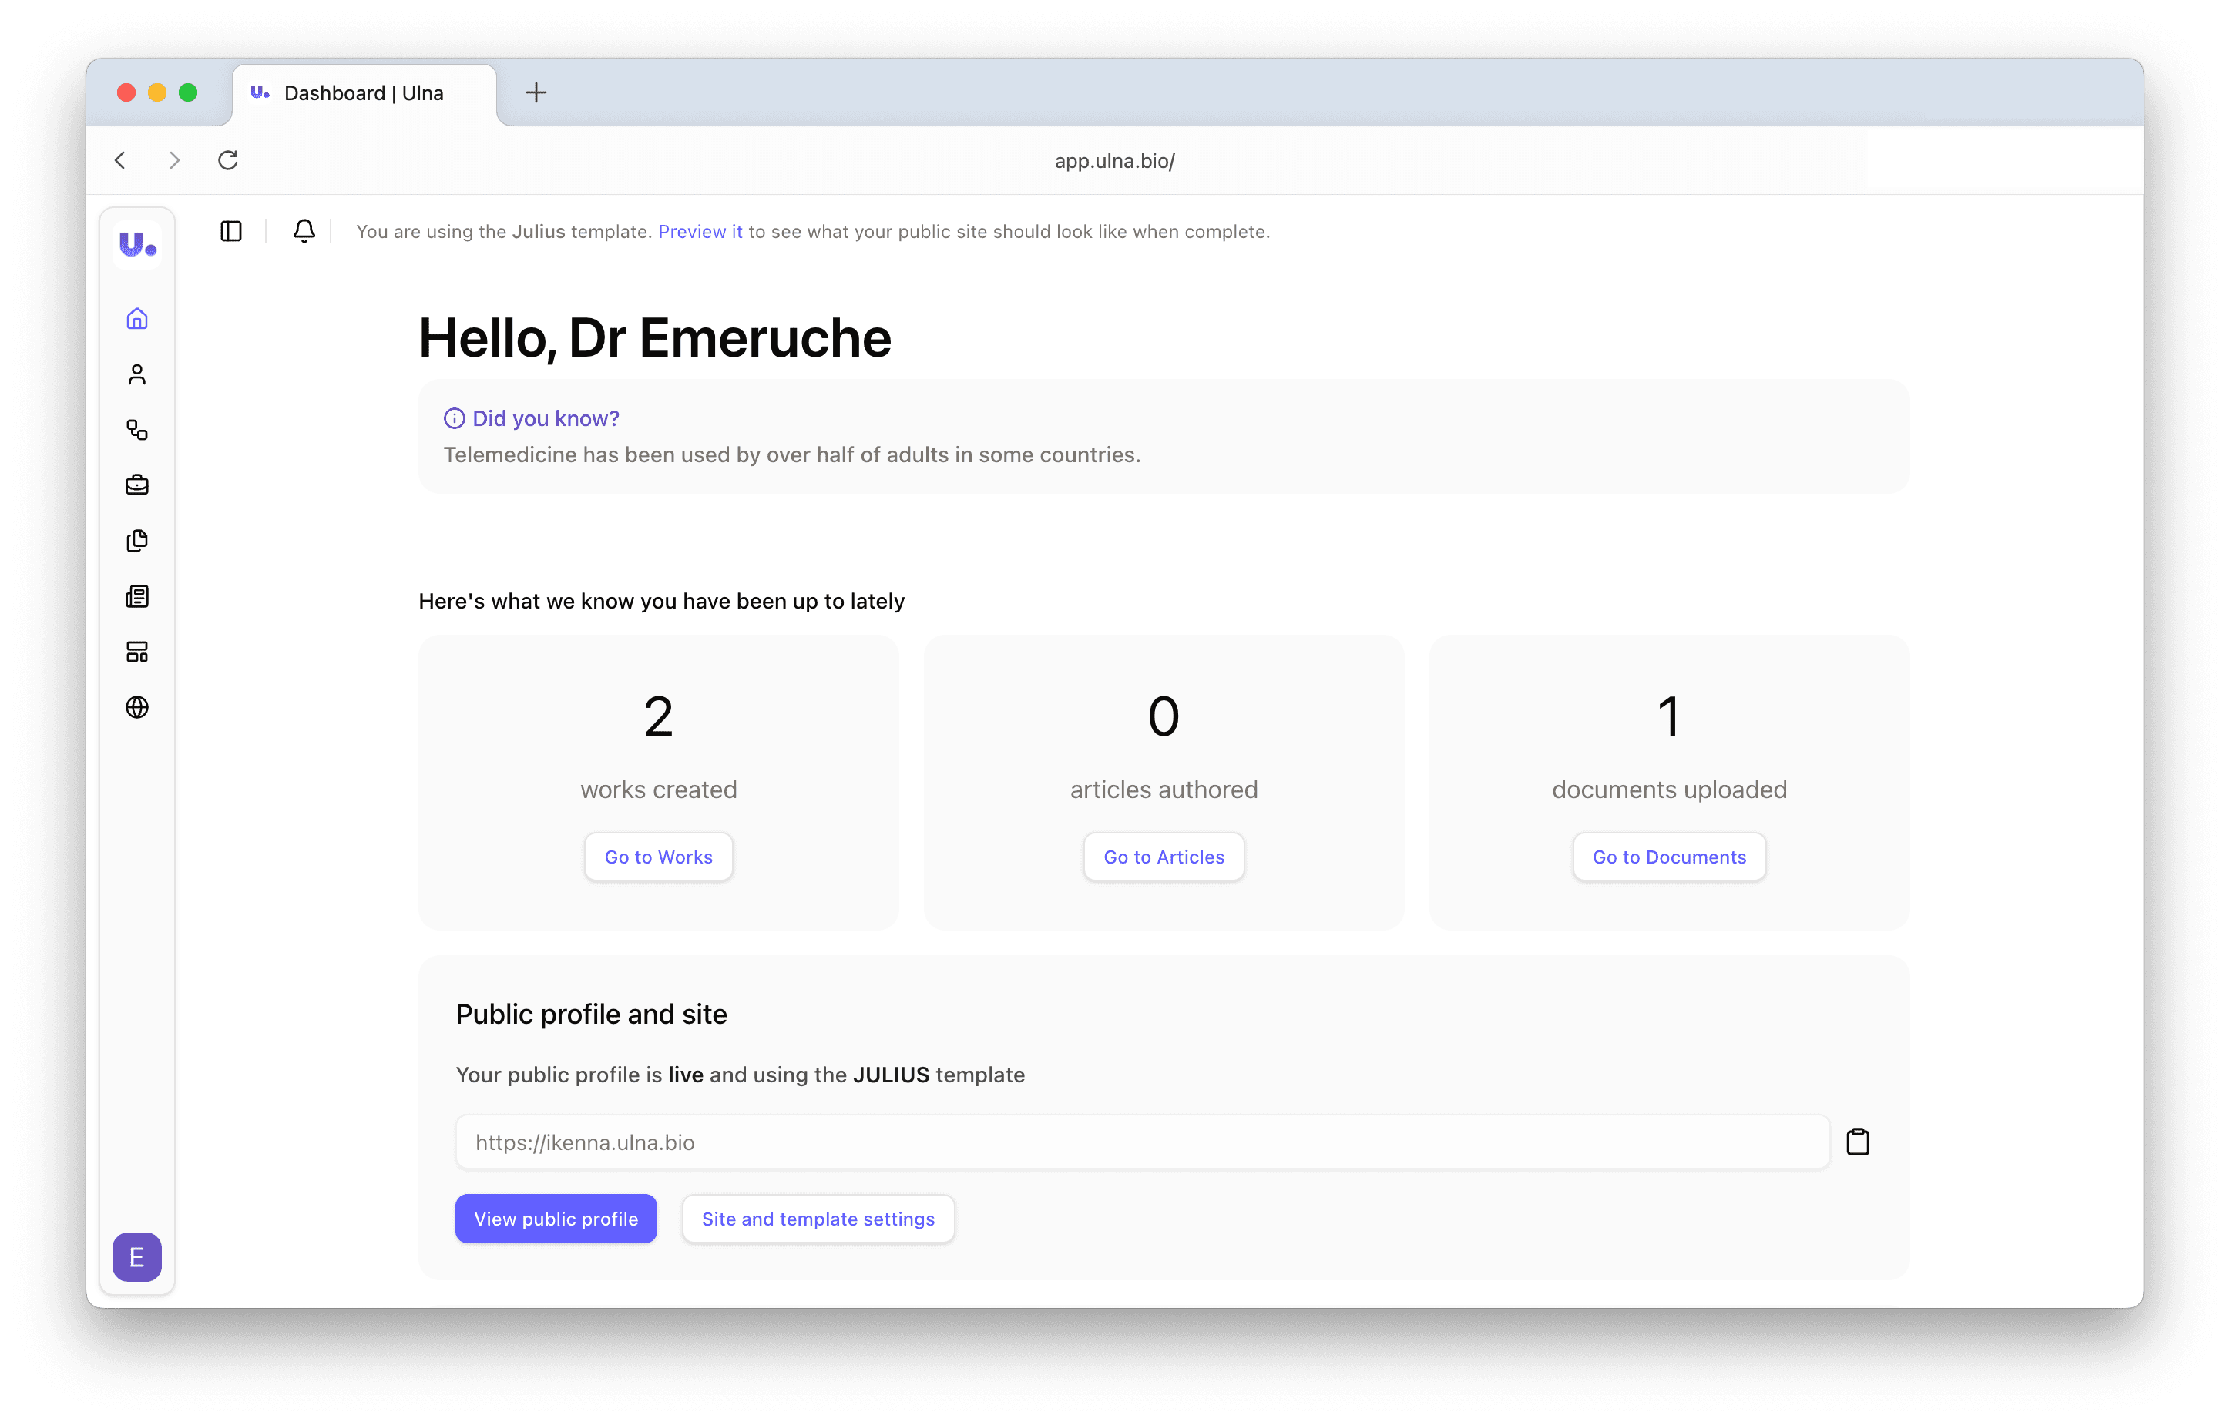This screenshot has height=1422, width=2230.
Task: Open the Articles newspaper icon
Action: (137, 596)
